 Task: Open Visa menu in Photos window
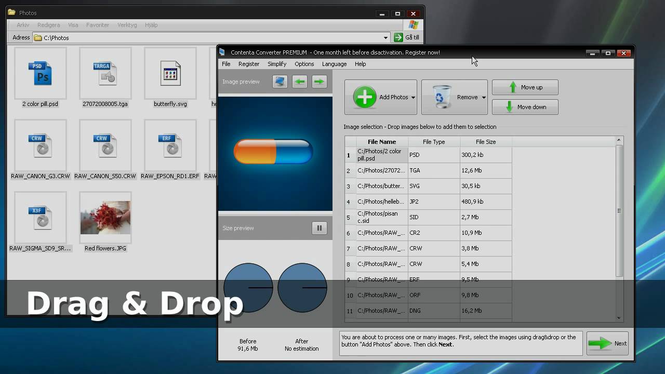[x=73, y=25]
